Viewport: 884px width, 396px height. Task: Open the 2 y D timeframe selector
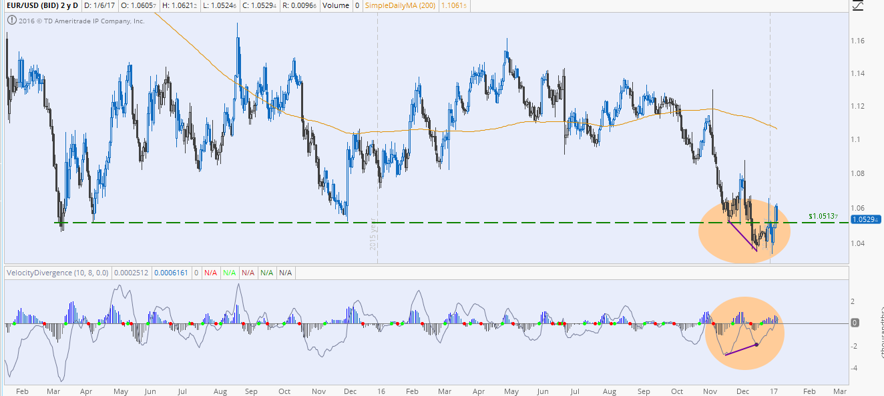(x=71, y=5)
